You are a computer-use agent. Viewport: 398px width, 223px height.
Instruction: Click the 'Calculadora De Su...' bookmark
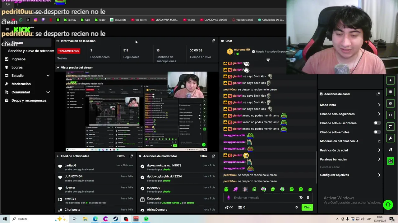tap(271, 20)
